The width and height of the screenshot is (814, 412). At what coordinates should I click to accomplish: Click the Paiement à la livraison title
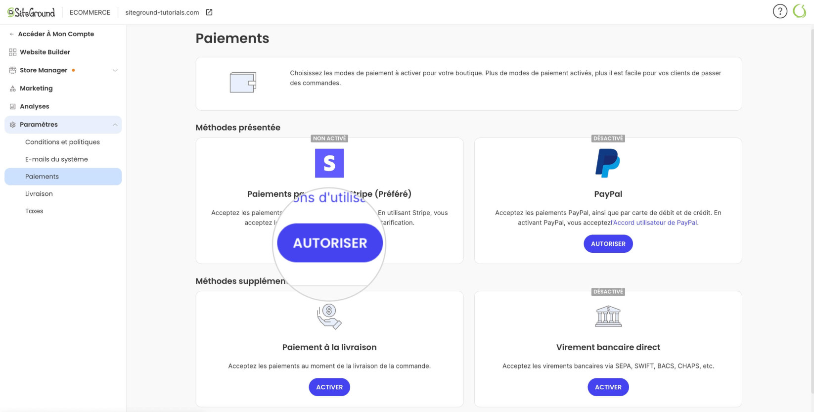[x=329, y=347]
